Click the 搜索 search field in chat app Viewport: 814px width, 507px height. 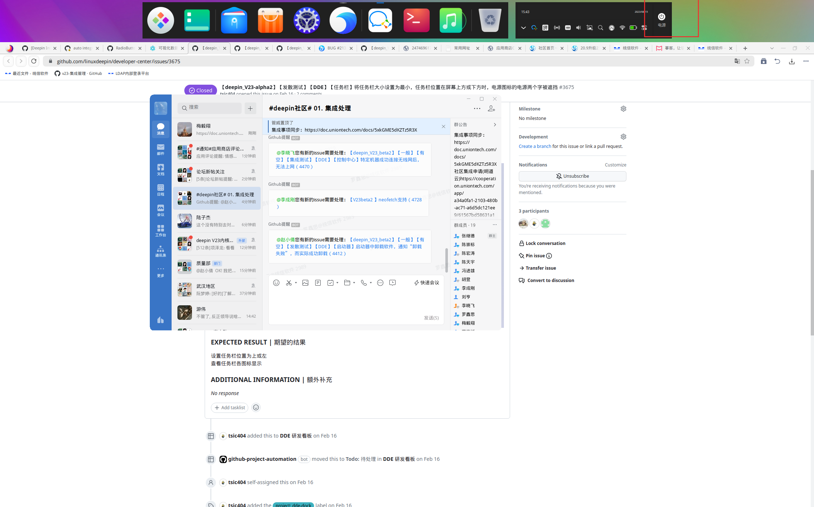209,108
